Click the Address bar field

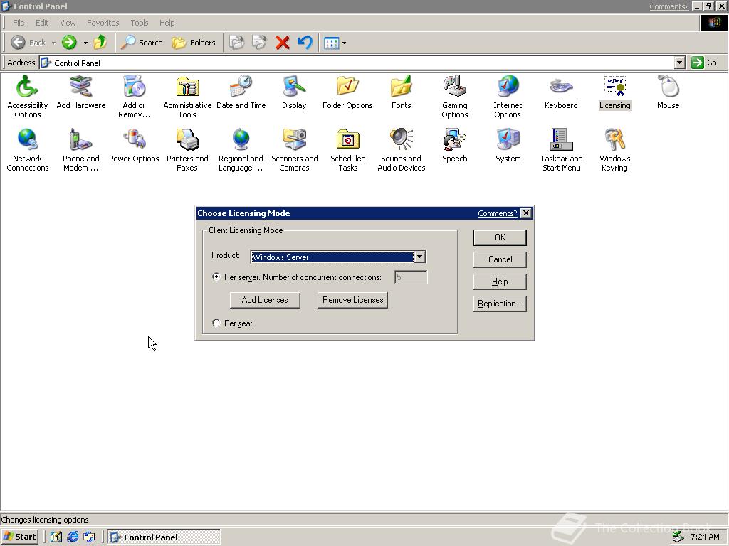point(357,63)
